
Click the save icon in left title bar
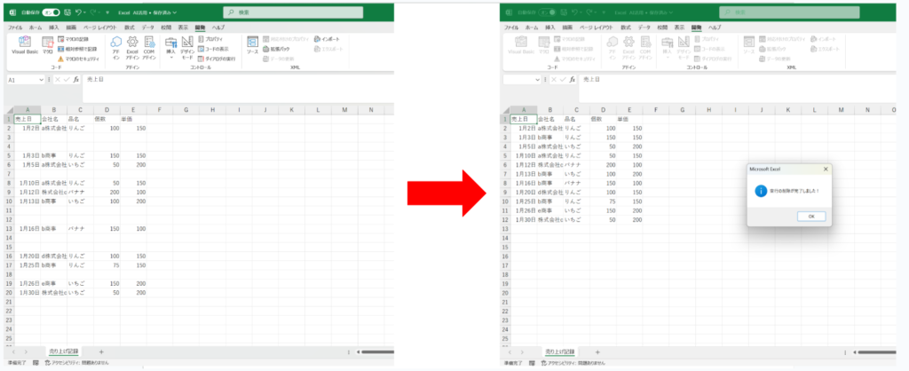[67, 13]
